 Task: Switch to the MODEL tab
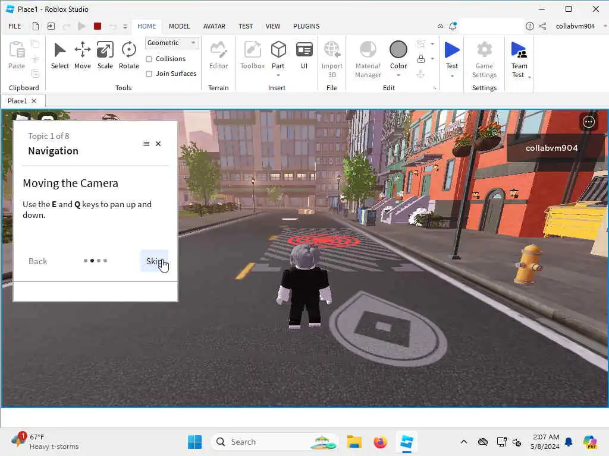(x=179, y=26)
